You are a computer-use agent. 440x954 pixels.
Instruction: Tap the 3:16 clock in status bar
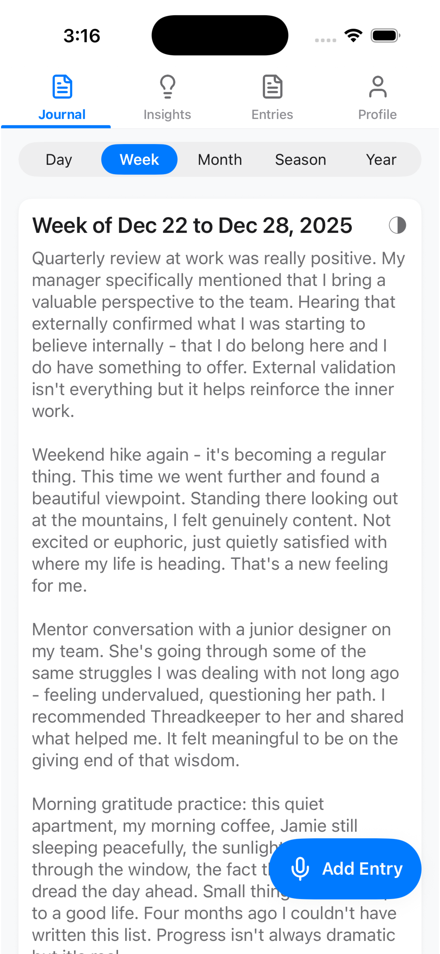coord(82,36)
